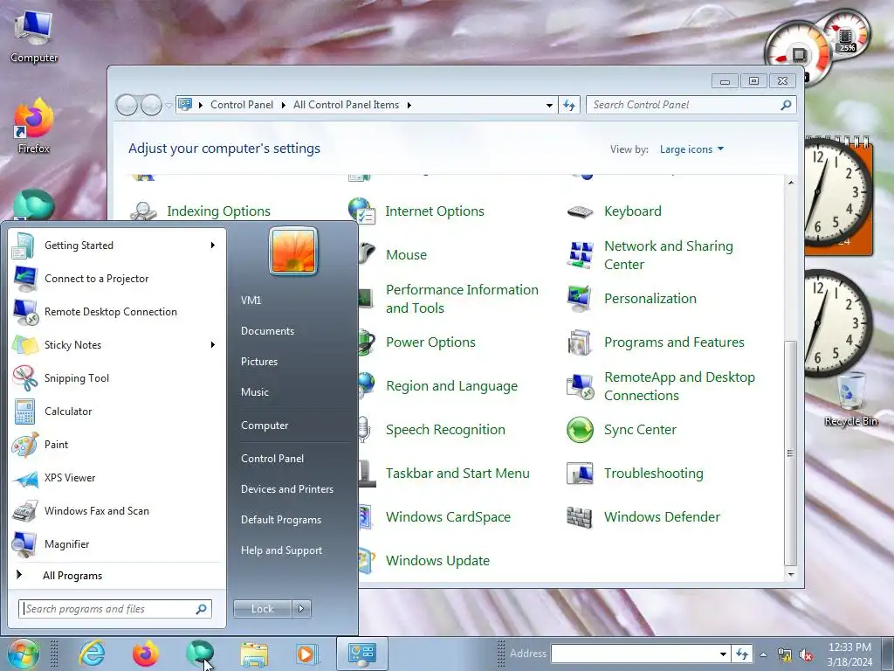Click the XPS Viewer icon
The height and width of the screenshot is (671, 894).
click(x=24, y=478)
